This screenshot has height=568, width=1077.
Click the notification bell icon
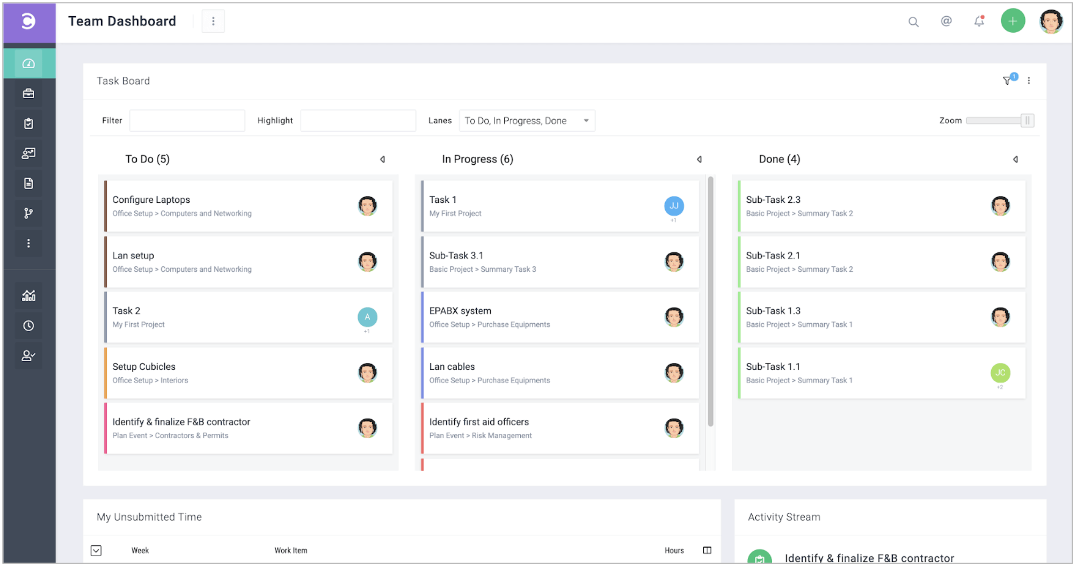tap(979, 21)
